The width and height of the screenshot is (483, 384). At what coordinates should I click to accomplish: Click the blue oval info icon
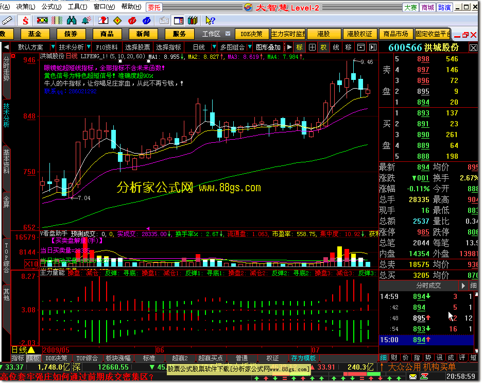click(x=147, y=21)
